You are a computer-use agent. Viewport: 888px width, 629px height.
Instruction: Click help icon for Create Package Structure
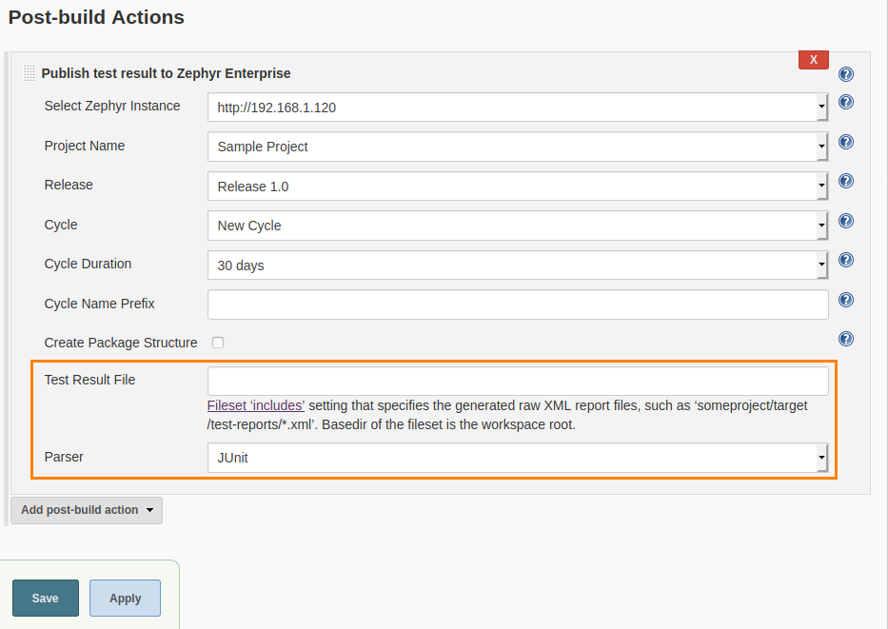tap(845, 340)
